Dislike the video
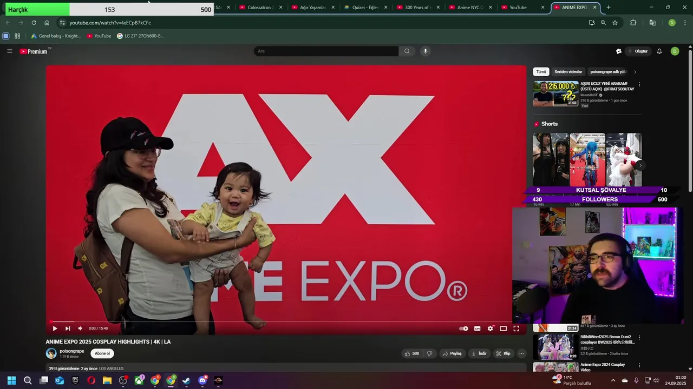 point(429,353)
